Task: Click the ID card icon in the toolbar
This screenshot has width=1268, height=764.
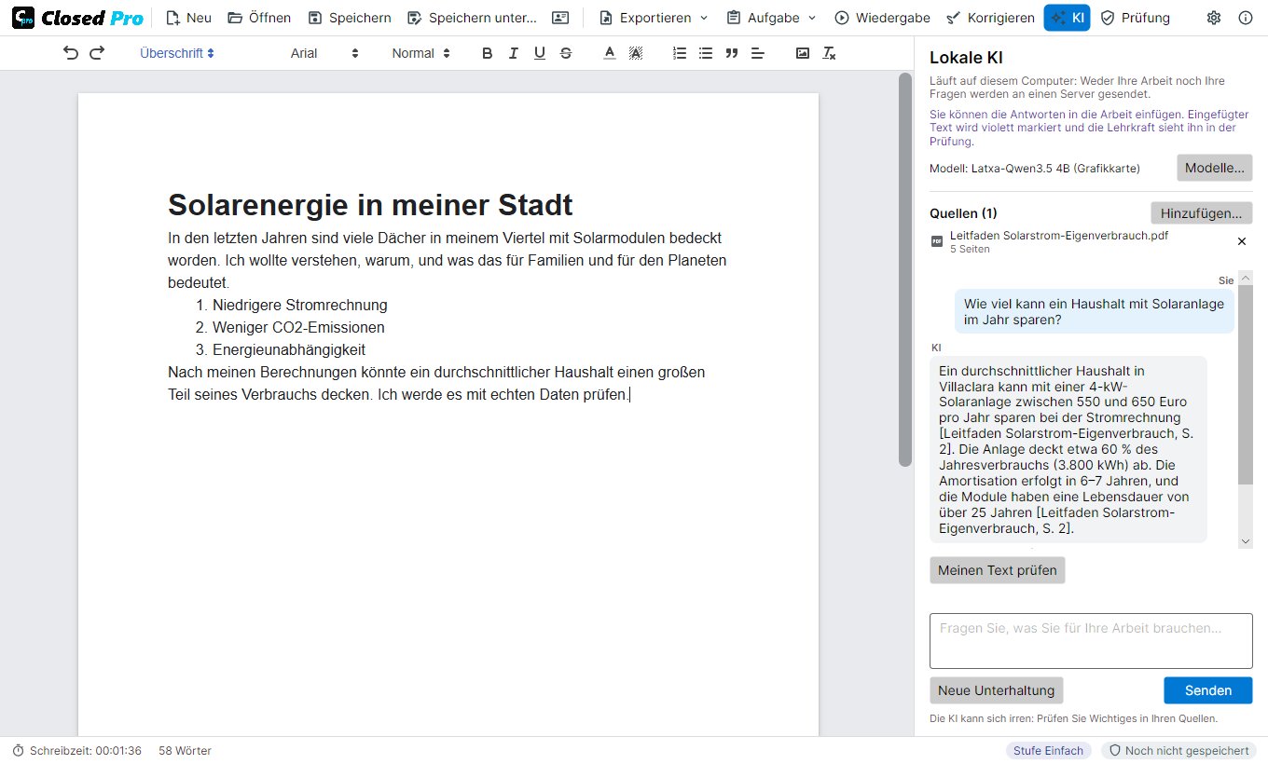Action: pyautogui.click(x=559, y=18)
